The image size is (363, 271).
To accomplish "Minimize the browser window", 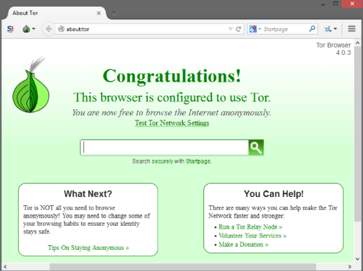I will pyautogui.click(x=323, y=4).
